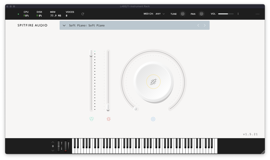Expand the Soft Piano preset selector chevron
Viewport: 270px width, 160px height.
pyautogui.click(x=64, y=25)
